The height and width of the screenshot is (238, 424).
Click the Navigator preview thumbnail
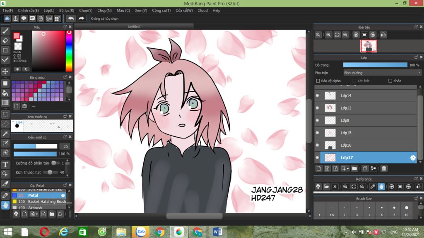[368, 46]
